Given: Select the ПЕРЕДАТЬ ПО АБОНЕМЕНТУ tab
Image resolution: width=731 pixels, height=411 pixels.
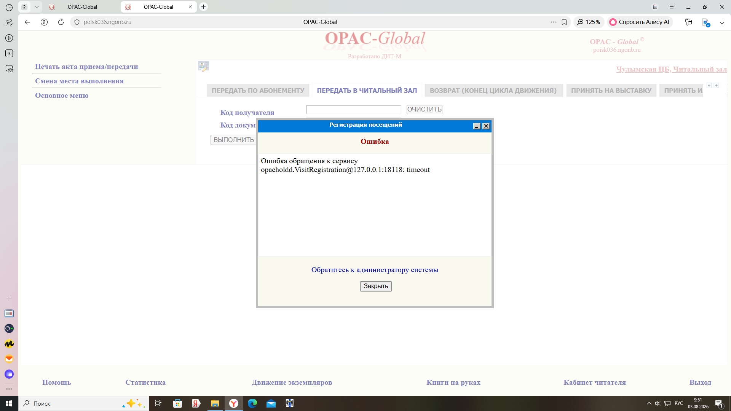Looking at the screenshot, I should tap(258, 91).
